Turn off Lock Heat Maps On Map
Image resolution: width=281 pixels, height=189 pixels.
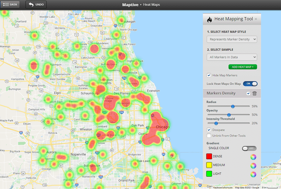[250, 84]
